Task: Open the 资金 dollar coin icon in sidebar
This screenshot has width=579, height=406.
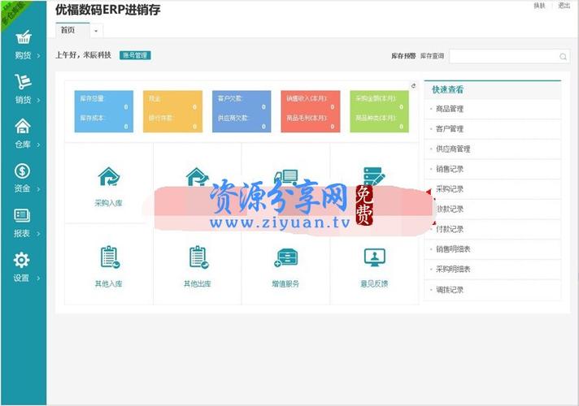Action: click(x=22, y=171)
